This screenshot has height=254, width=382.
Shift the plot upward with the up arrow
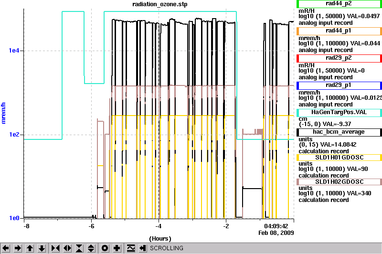[x=30, y=248]
